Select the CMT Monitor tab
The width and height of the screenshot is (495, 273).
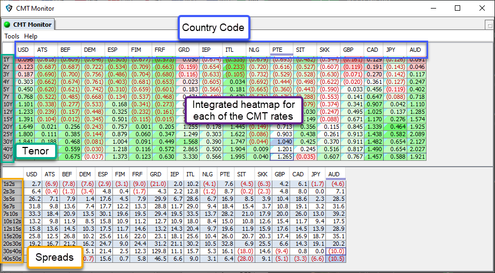pos(28,25)
